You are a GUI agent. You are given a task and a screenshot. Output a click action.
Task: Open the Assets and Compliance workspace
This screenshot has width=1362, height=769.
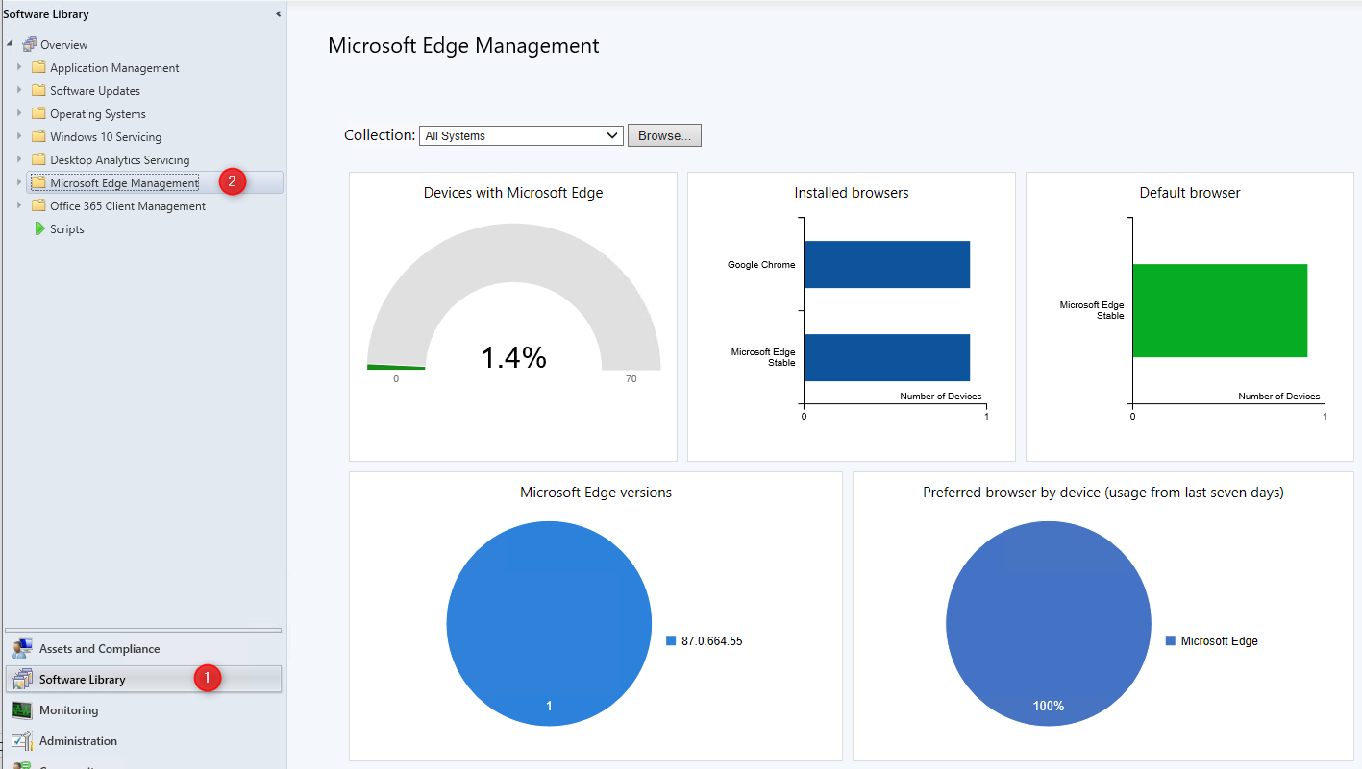click(x=144, y=648)
